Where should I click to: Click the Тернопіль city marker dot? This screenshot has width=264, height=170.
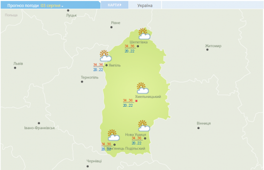(82, 82)
